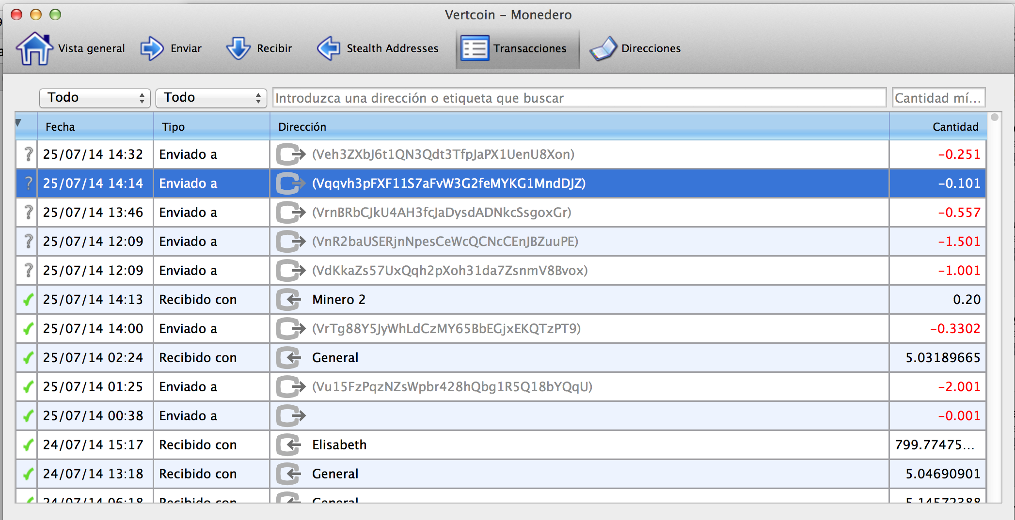This screenshot has height=520, width=1015.
Task: Click the Recibir download arrow icon
Action: [x=238, y=48]
